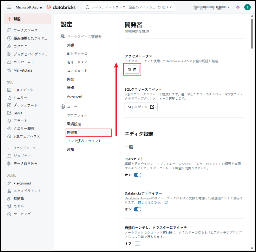This screenshot has height=252, width=256.
Task: Open the 詳しくはこちら link
Action: click(153, 202)
